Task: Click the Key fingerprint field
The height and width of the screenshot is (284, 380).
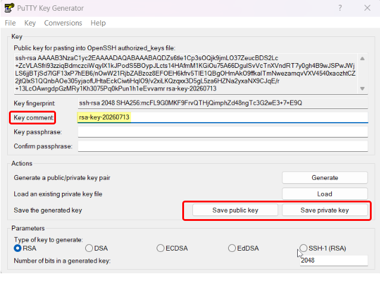Action: click(223, 103)
